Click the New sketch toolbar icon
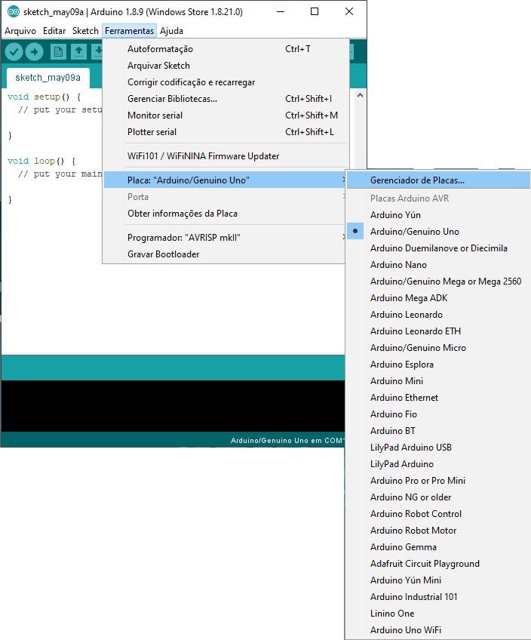This screenshot has height=640, width=531. coord(58,52)
